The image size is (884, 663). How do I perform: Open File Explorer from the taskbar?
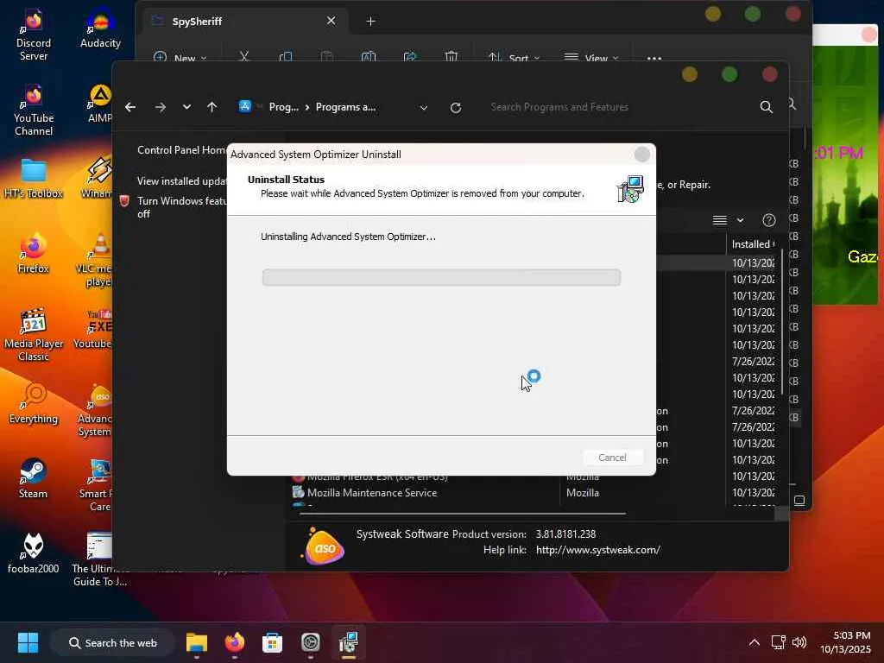pyautogui.click(x=197, y=642)
